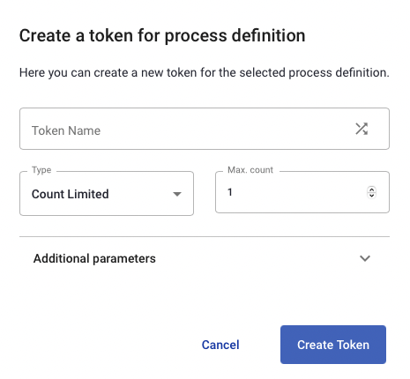
Task: Click the Type field label
Action: pyautogui.click(x=41, y=170)
